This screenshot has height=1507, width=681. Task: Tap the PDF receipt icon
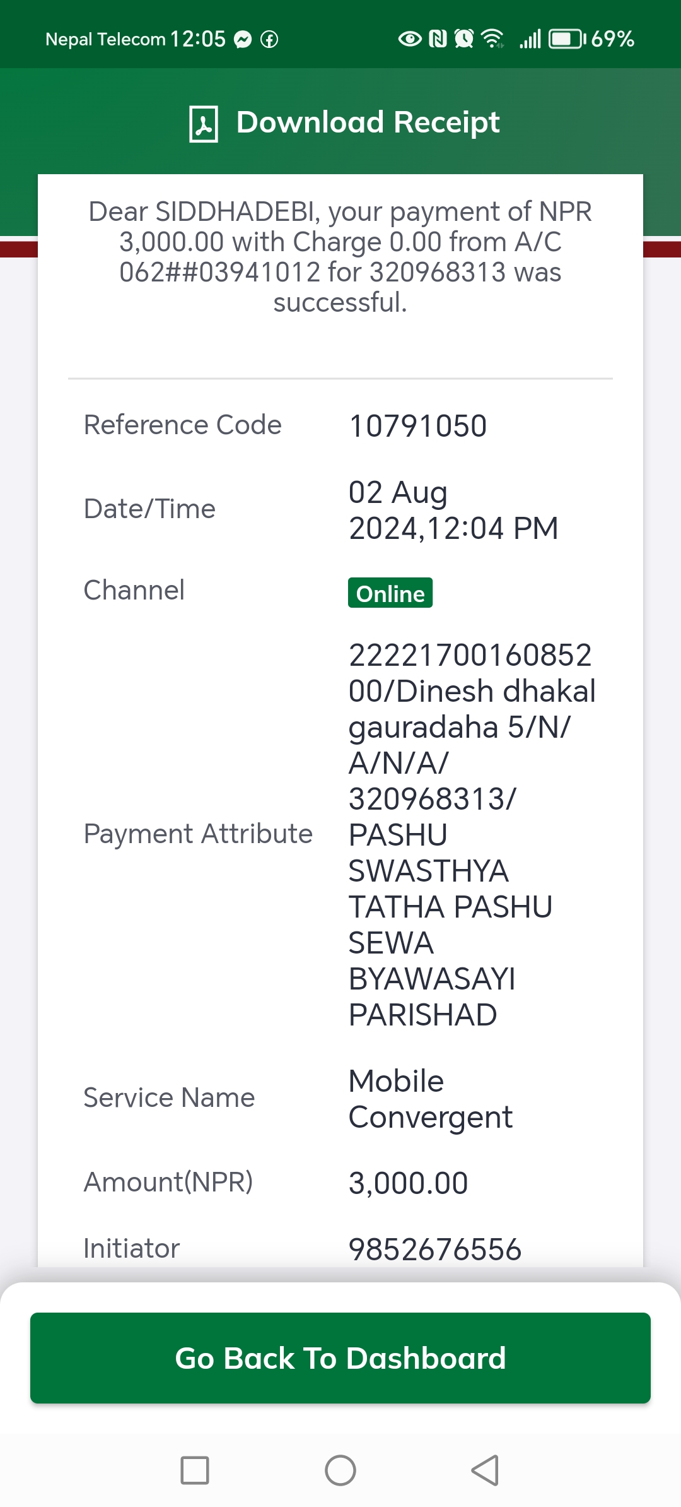pyautogui.click(x=204, y=124)
